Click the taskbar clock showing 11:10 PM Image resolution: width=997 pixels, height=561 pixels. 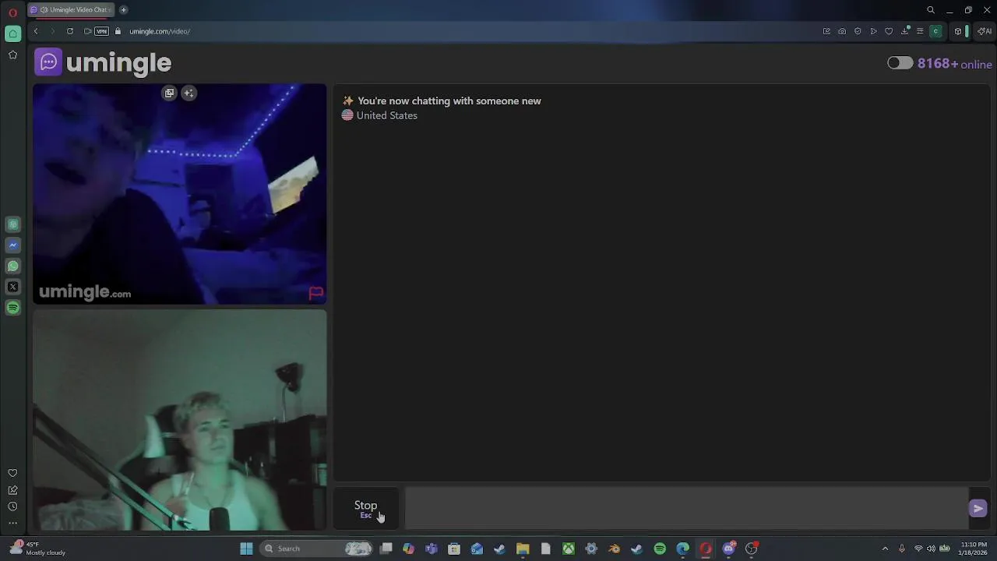click(972, 549)
